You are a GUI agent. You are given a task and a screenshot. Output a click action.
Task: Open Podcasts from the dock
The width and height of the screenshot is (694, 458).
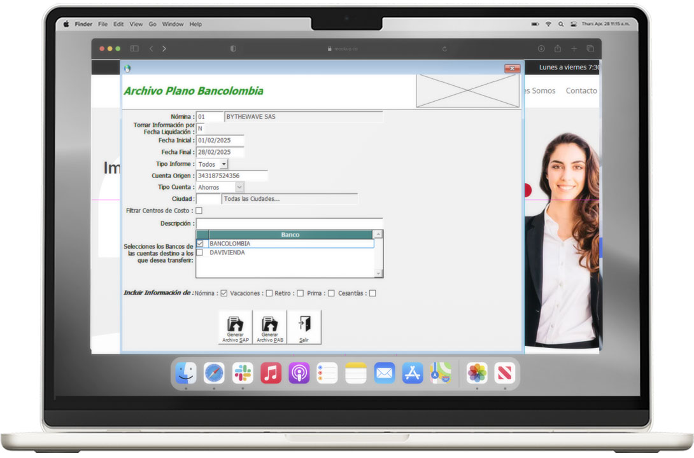point(299,373)
